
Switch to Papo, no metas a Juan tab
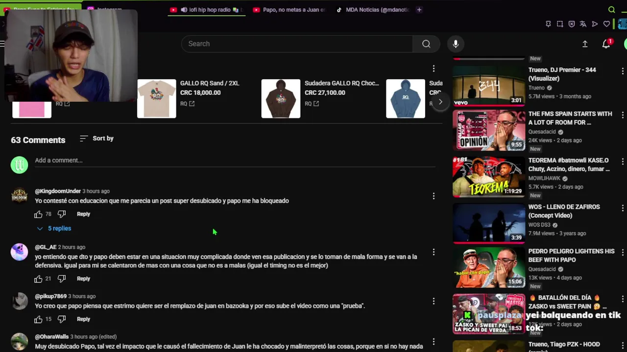[x=289, y=10]
